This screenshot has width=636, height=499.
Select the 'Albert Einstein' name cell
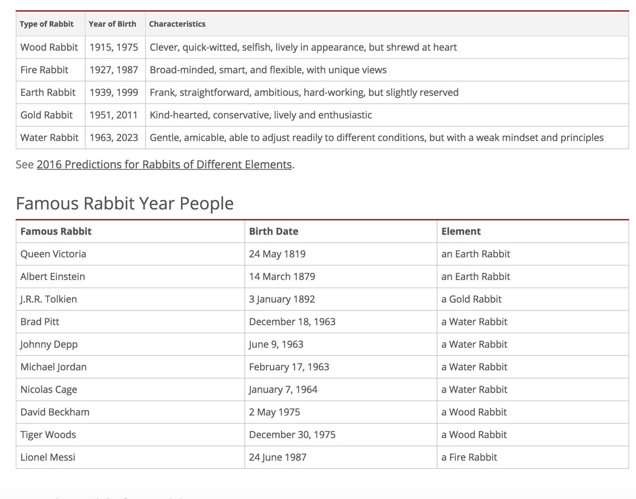[130, 277]
